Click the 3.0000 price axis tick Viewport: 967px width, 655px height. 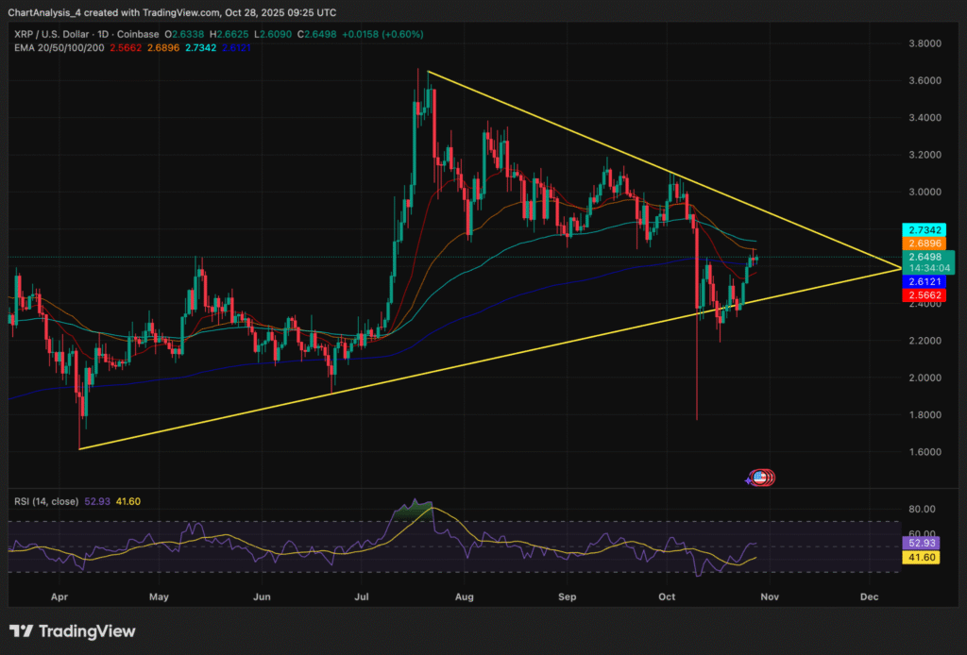pos(925,192)
